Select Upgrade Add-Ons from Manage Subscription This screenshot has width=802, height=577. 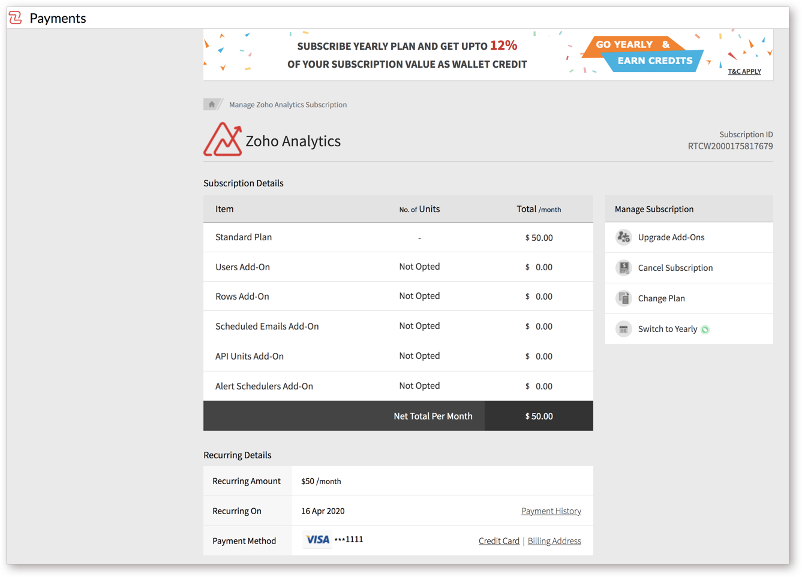672,237
